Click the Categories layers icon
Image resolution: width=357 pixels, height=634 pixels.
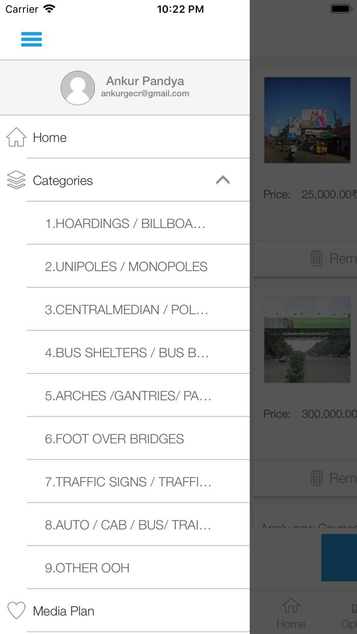click(x=16, y=180)
